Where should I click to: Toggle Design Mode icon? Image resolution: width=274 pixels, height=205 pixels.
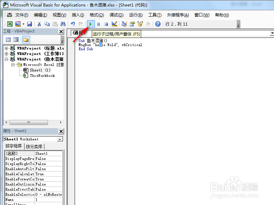tap(114, 24)
